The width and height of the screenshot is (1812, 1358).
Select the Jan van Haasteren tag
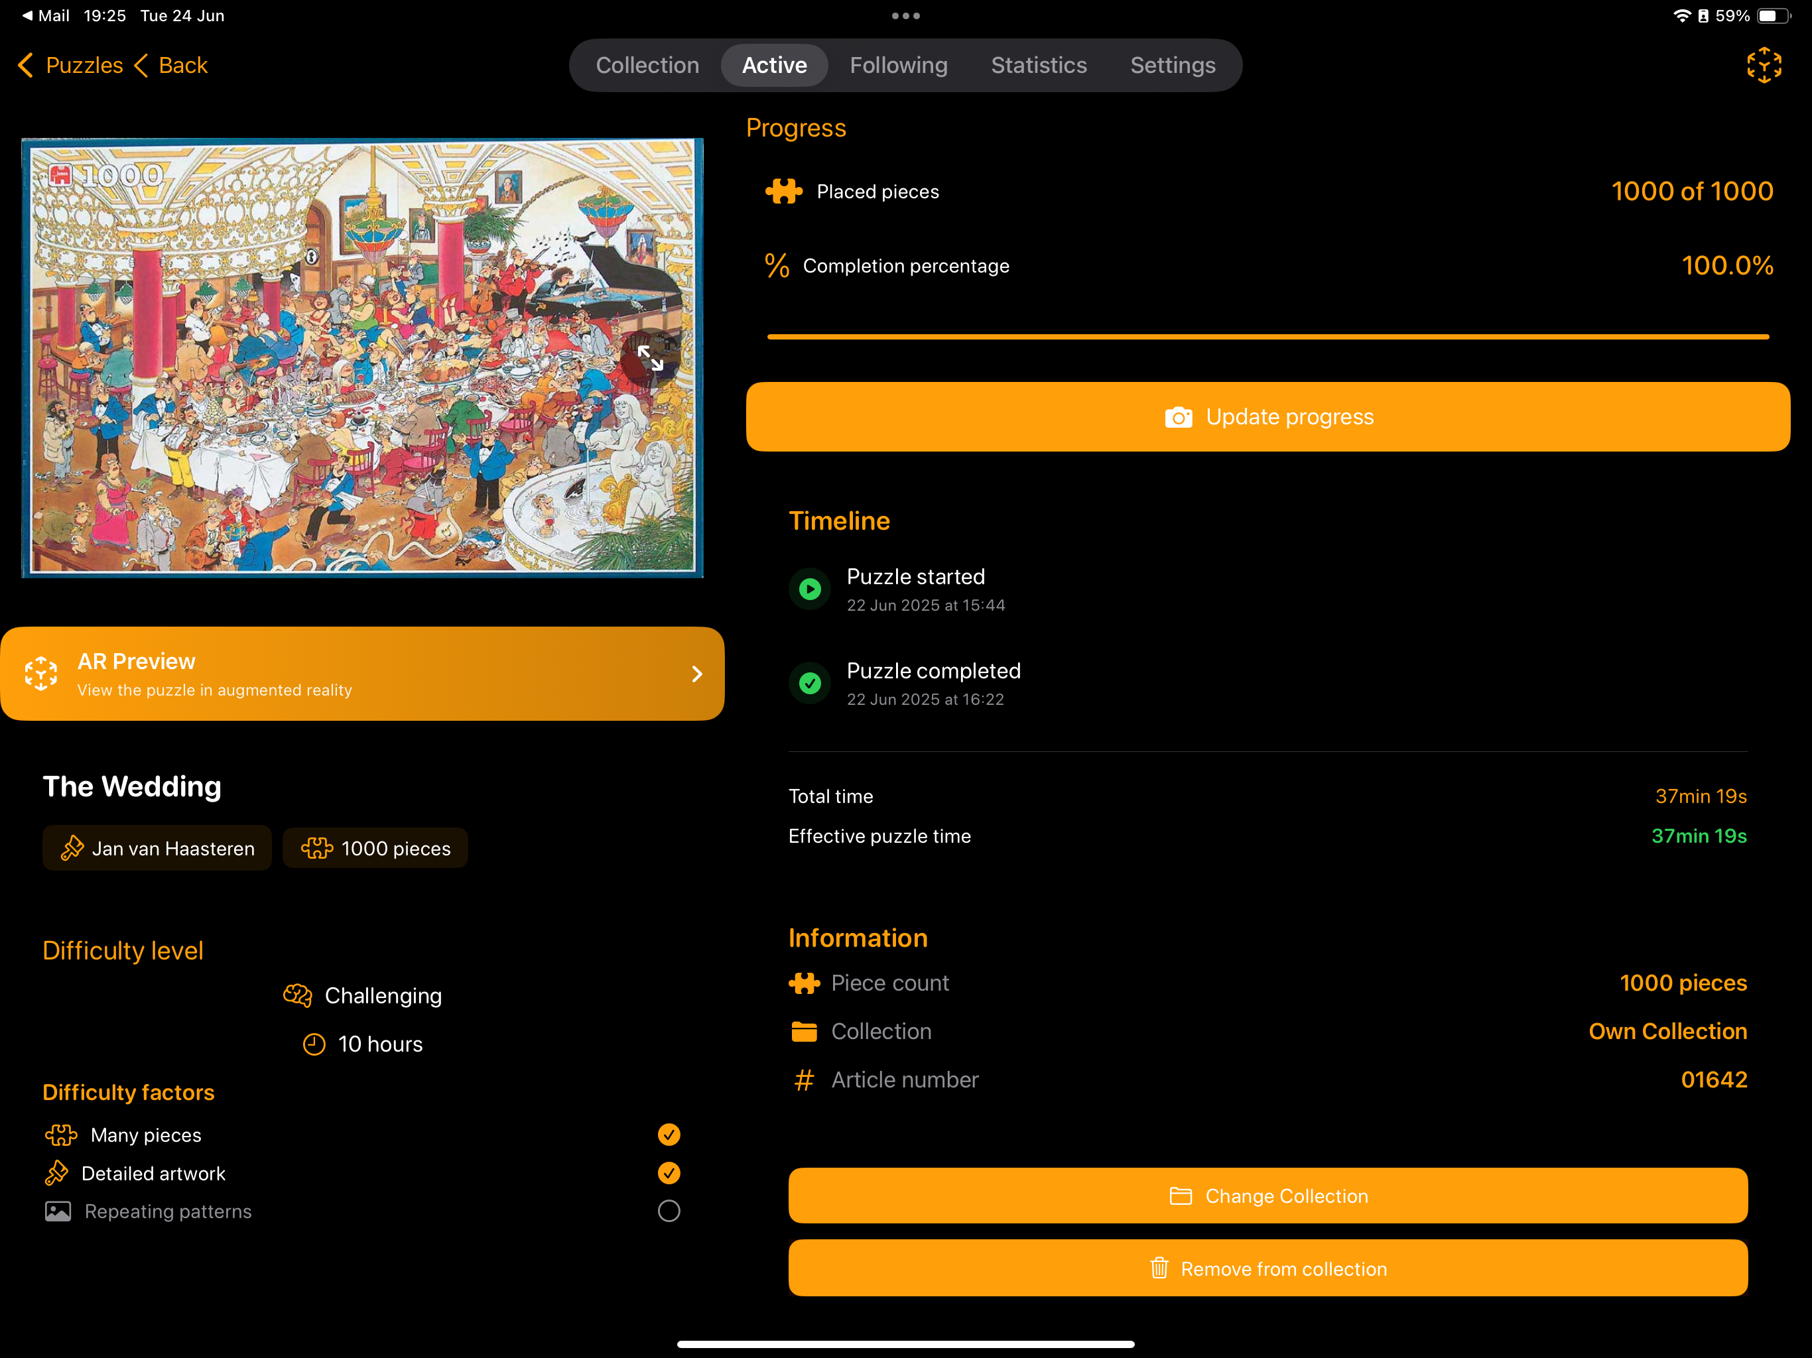tap(157, 847)
